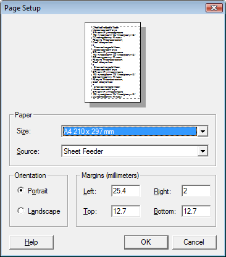Click the Help button
226x257 pixels.
click(x=31, y=242)
